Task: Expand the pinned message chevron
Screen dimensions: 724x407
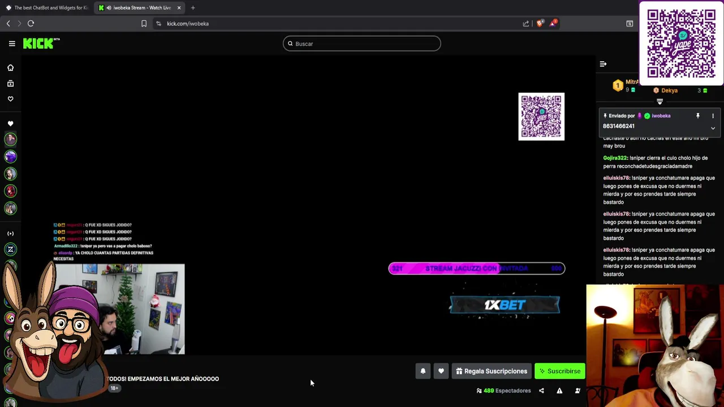Action: (713, 128)
